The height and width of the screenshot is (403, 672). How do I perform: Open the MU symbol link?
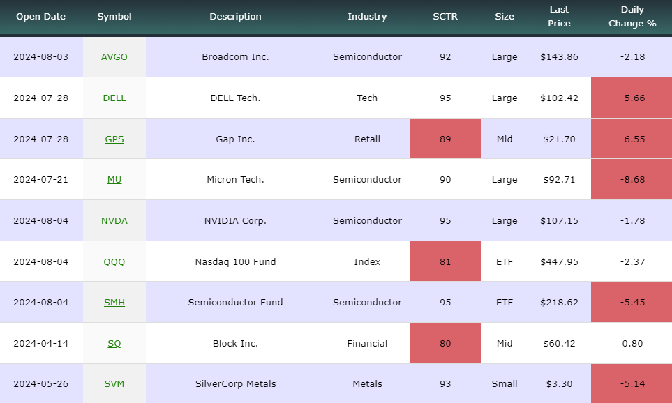pyautogui.click(x=114, y=180)
